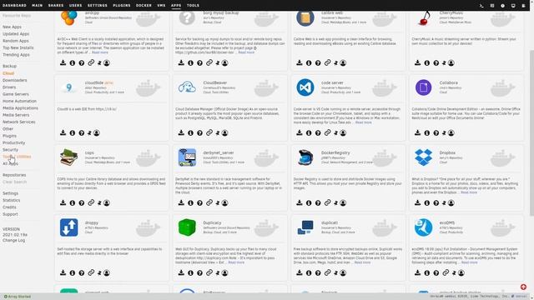Switch to the VMs tab
This screenshot has height=300, width=534.
[161, 6]
